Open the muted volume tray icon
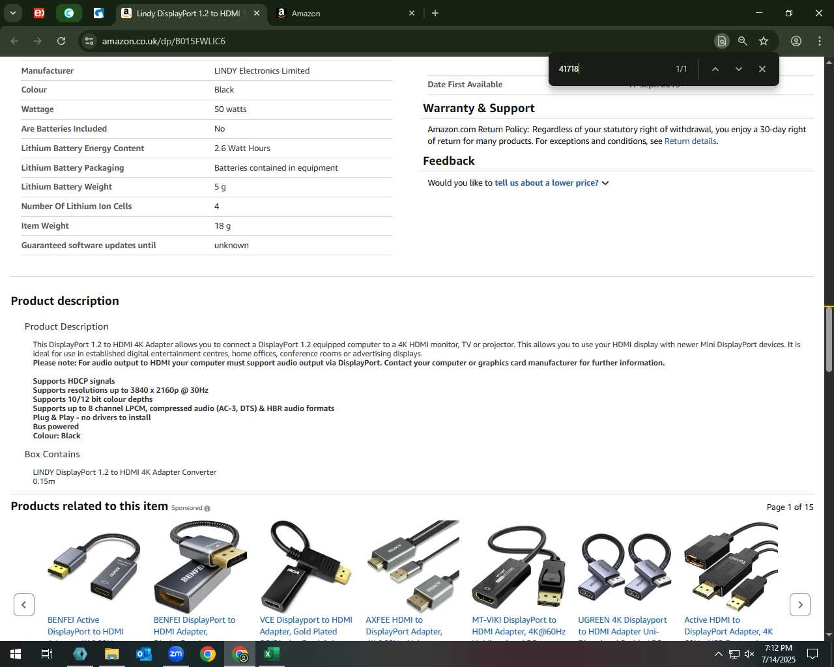 (749, 654)
